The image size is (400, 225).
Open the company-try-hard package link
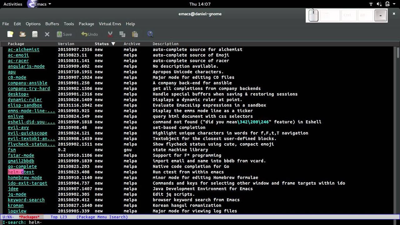[29, 88]
